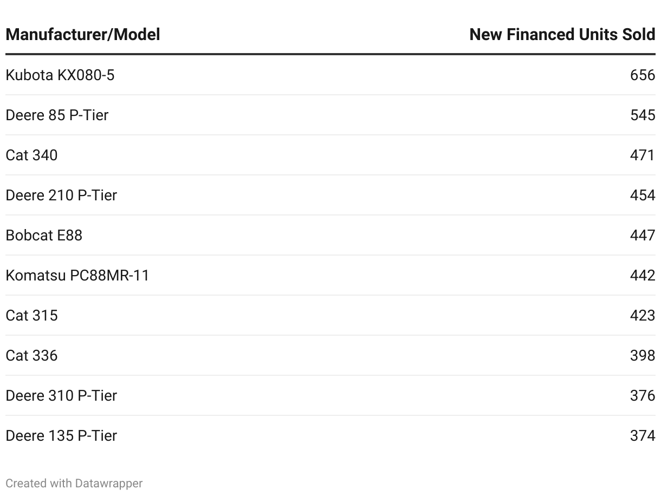This screenshot has width=661, height=496.
Task: Click the Cat 340 model name
Action: (31, 155)
